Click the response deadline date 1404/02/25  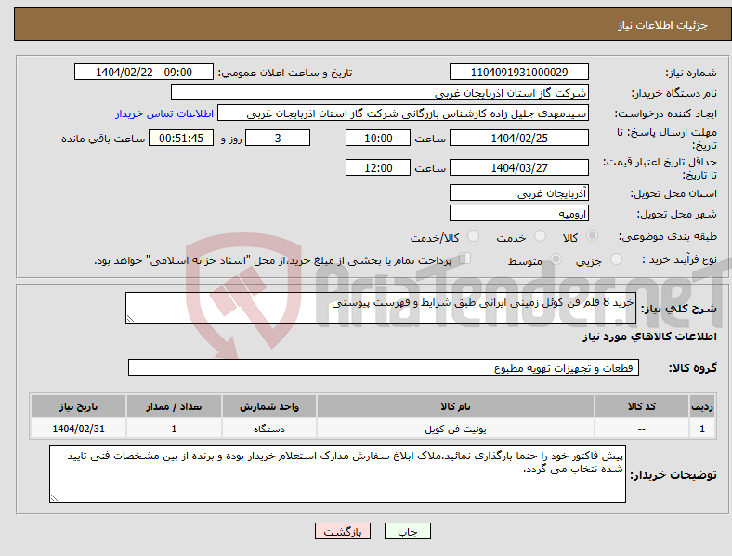coord(519,138)
